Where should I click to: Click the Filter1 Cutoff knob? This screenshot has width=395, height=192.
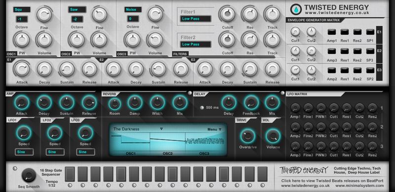point(227,14)
